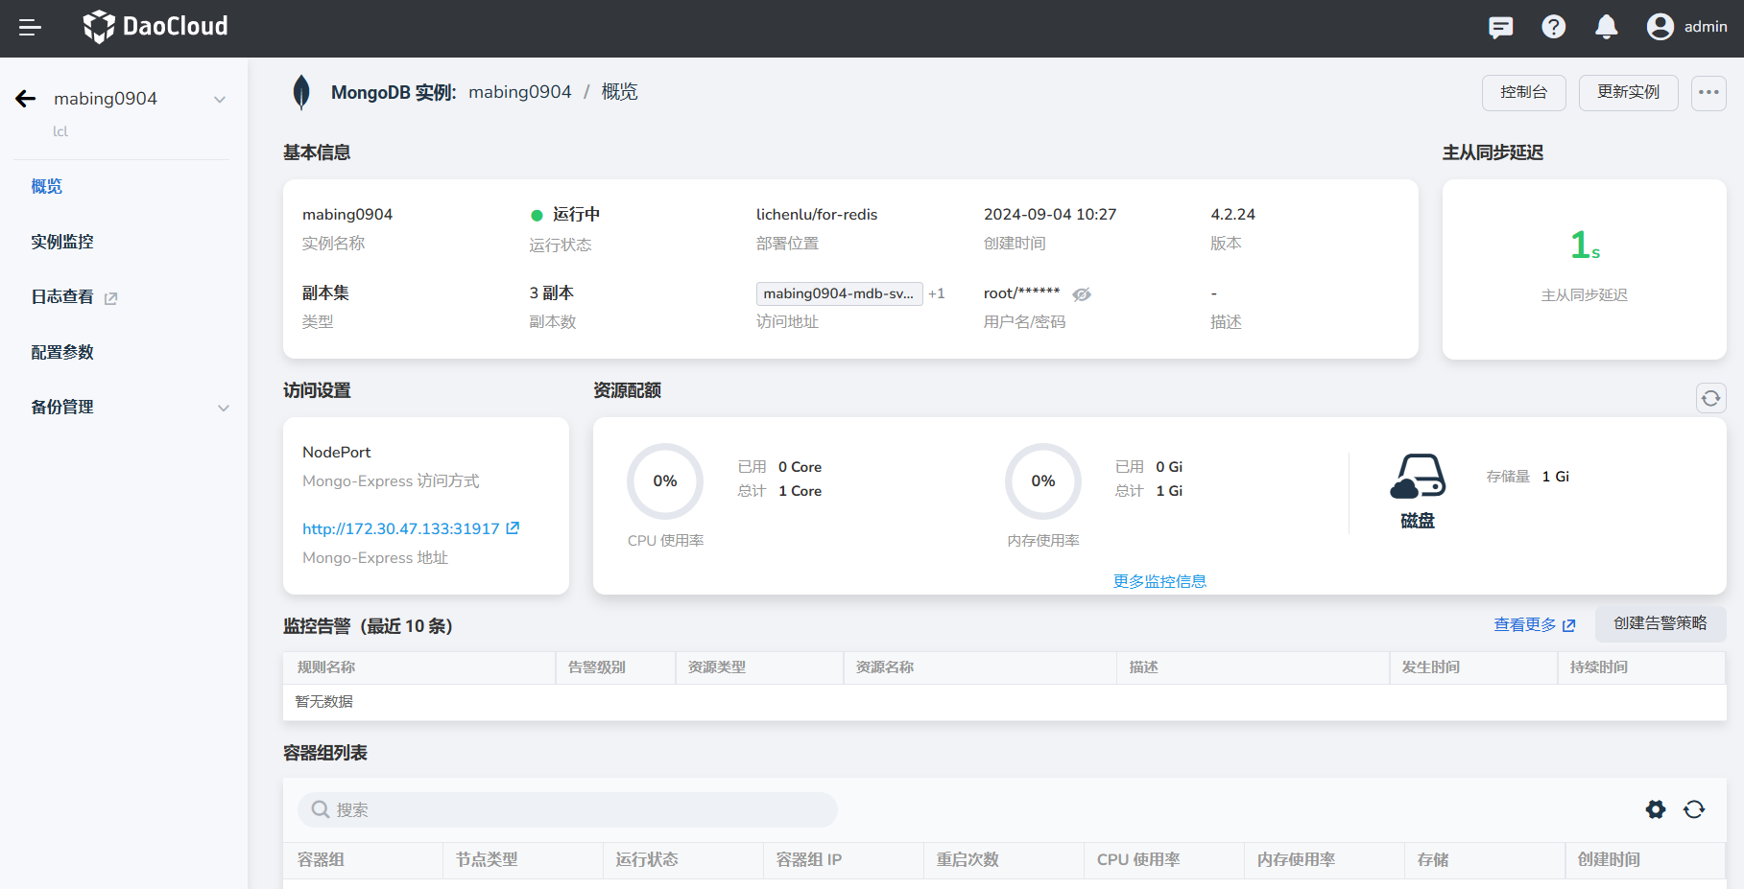1744x889 pixels.
Task: Go back using the left arrow
Action: pos(26,99)
